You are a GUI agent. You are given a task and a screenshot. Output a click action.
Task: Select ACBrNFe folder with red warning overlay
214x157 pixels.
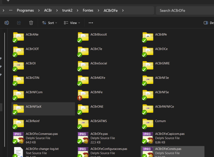coord(83,95)
